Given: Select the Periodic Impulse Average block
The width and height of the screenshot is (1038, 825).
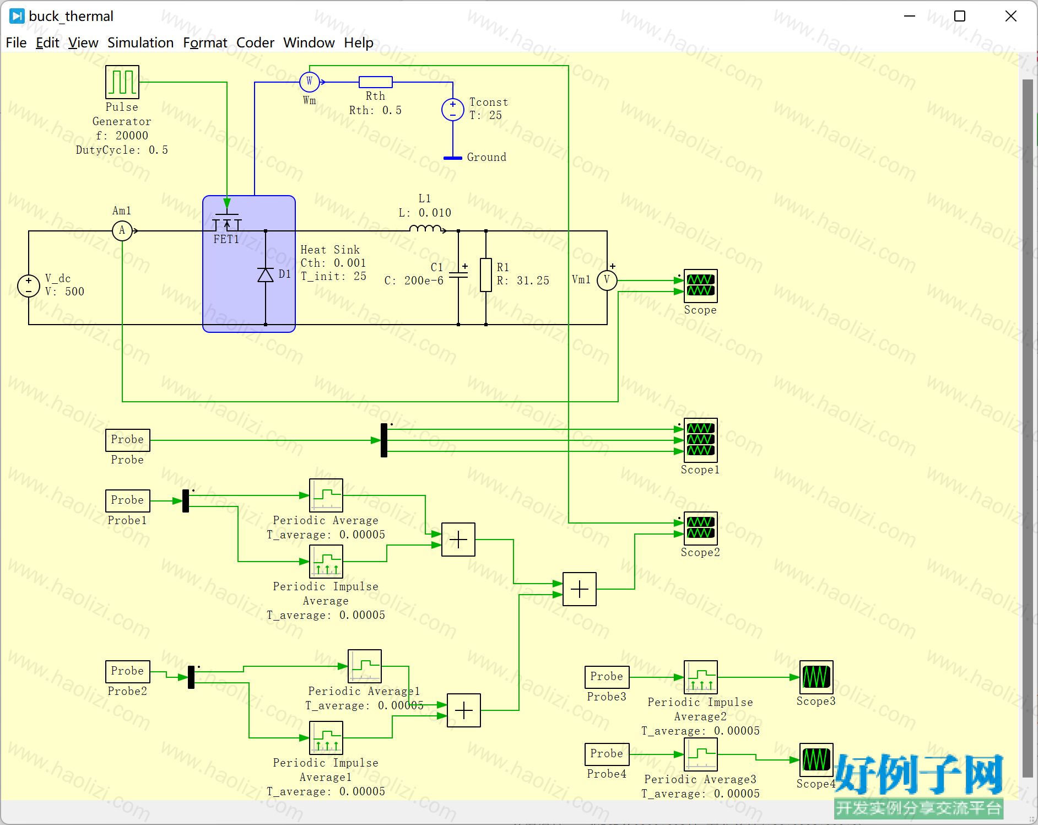Looking at the screenshot, I should [326, 562].
